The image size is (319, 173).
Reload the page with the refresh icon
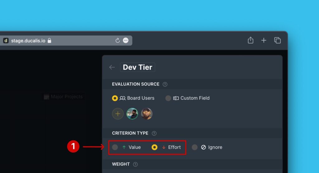(117, 41)
